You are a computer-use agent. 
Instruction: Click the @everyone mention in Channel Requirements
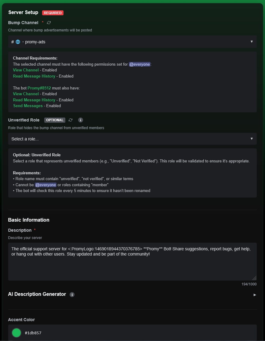click(140, 64)
